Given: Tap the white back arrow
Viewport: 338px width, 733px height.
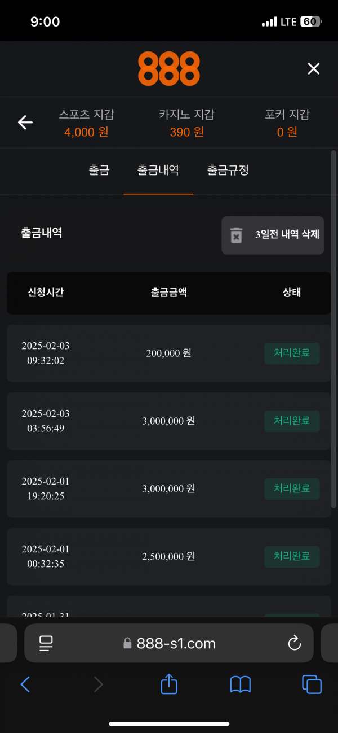Looking at the screenshot, I should pyautogui.click(x=25, y=122).
